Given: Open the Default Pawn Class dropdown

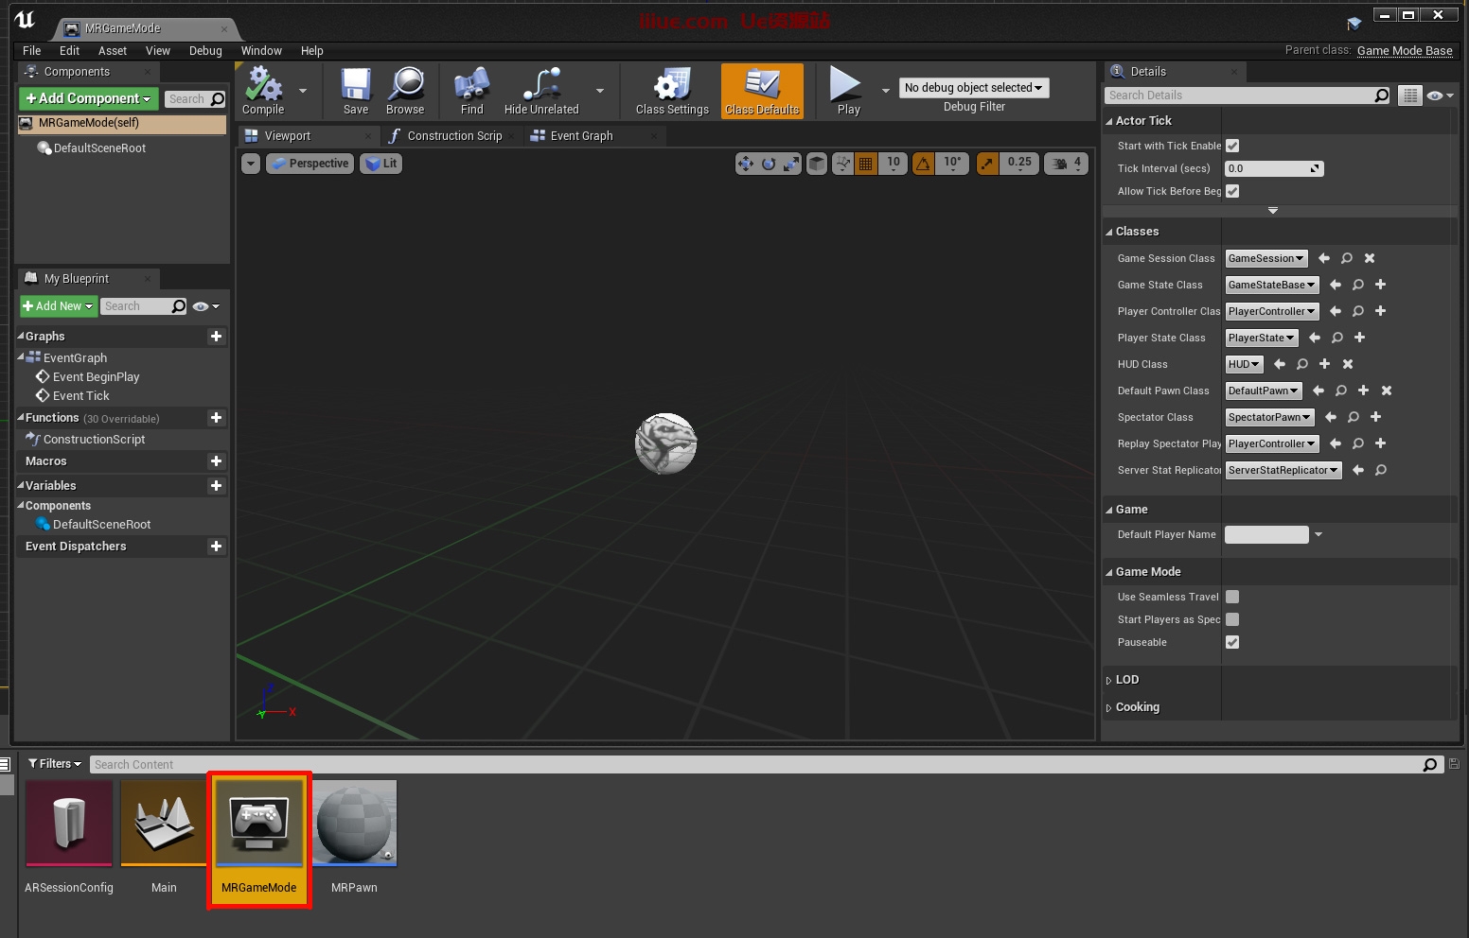Looking at the screenshot, I should point(1264,391).
